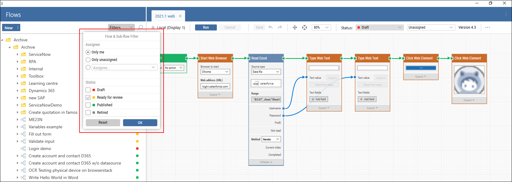Click the redo arrow in the toolbar

coord(280,27)
